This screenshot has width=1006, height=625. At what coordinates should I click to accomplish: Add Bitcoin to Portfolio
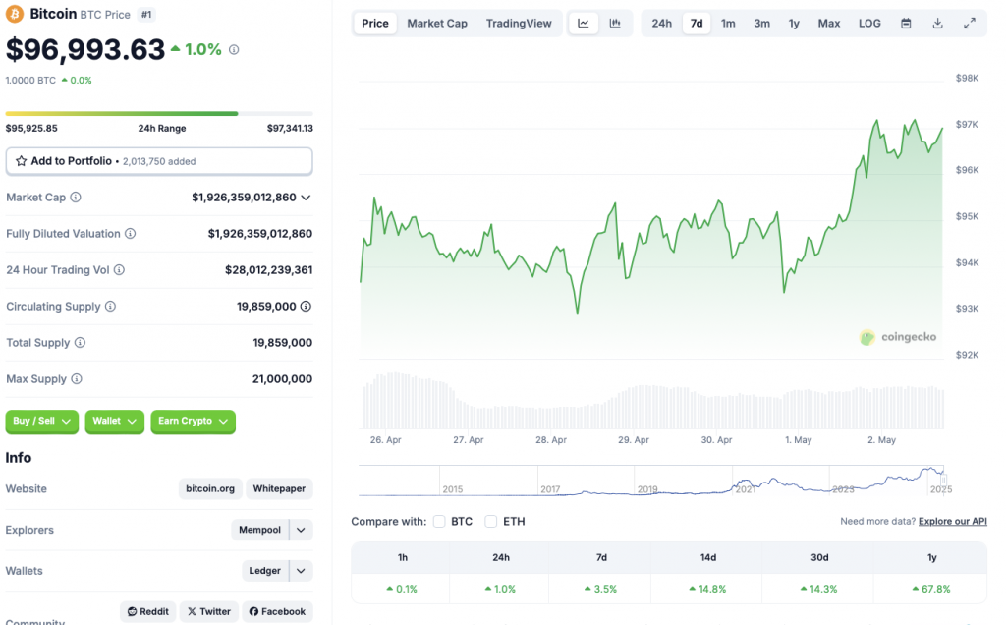158,161
